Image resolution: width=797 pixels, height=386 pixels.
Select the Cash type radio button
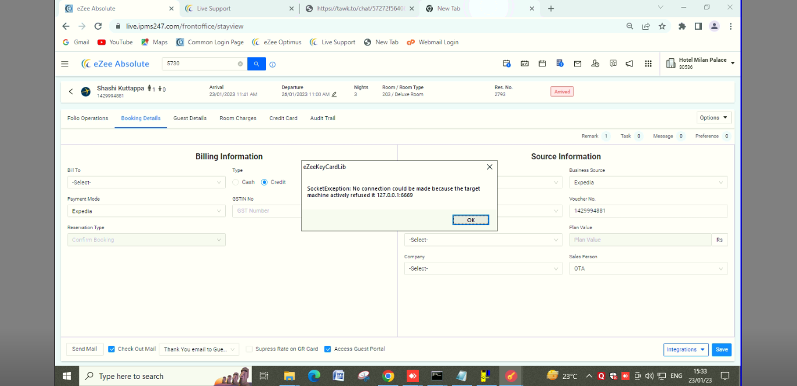(236, 182)
